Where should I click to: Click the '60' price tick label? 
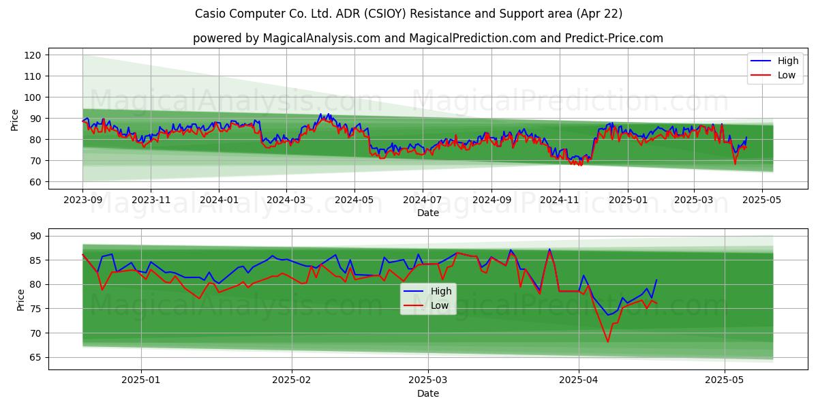coord(37,182)
